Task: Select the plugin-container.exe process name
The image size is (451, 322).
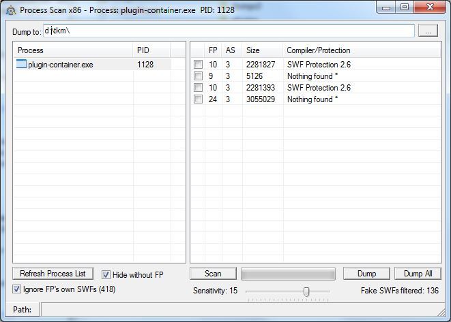Action: pyautogui.click(x=61, y=65)
